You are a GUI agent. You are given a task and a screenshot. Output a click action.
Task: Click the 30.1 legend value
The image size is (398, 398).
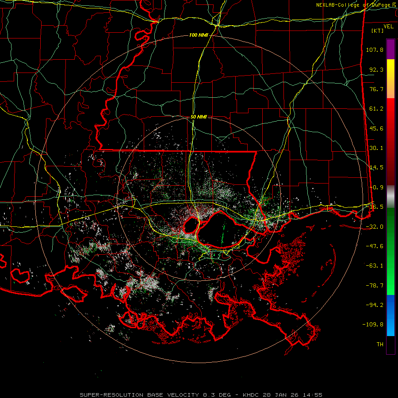[376, 148]
